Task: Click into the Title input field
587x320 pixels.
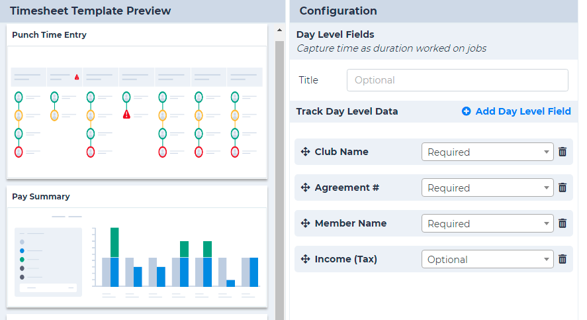Action: tap(457, 80)
